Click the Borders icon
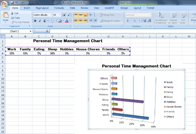 click(x=52, y=21)
